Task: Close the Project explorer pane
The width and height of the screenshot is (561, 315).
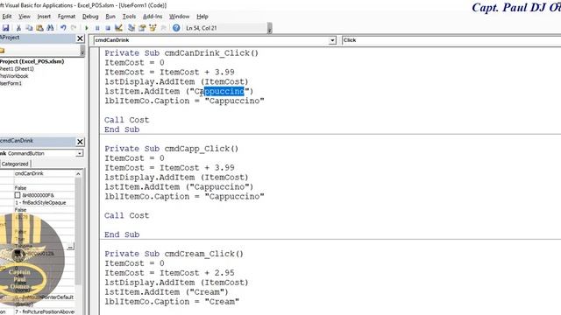Action: point(80,38)
